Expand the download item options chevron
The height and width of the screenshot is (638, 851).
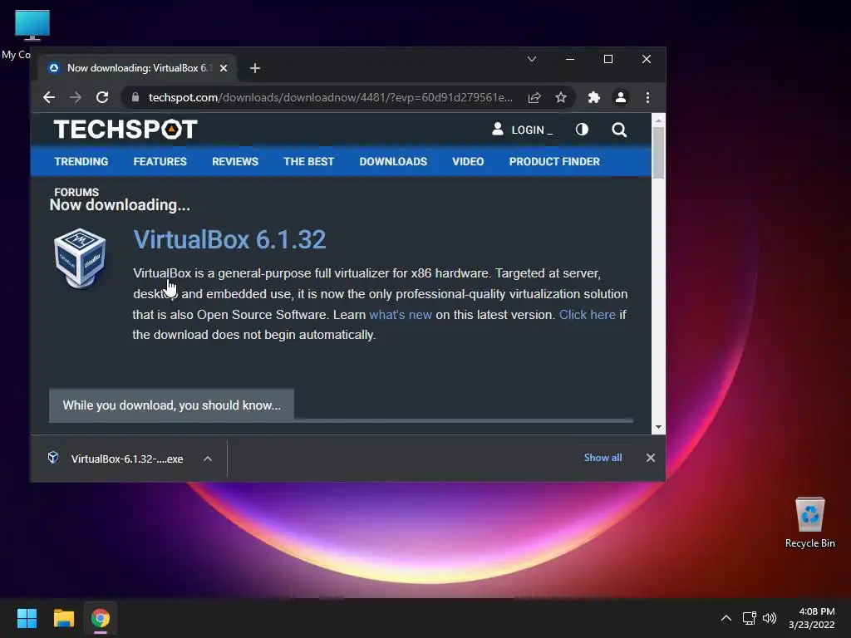(207, 459)
